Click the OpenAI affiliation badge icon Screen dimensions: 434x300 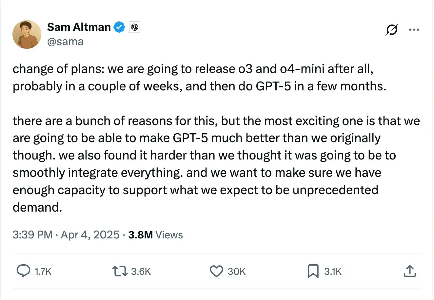(134, 28)
